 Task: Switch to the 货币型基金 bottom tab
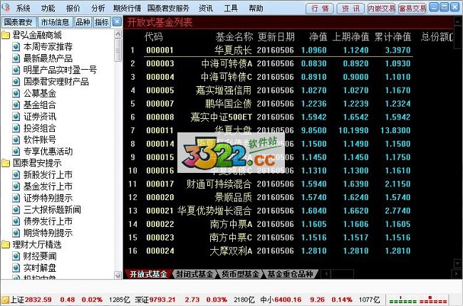point(240,274)
